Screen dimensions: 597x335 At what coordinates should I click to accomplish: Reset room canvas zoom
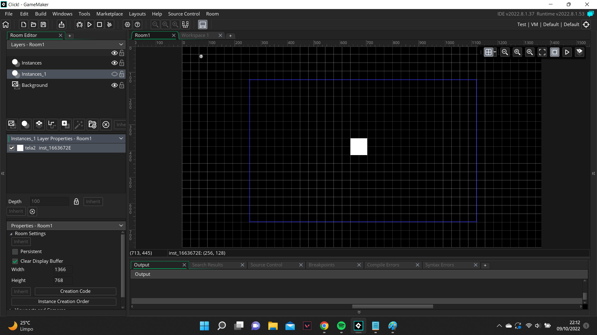pyautogui.click(x=517, y=52)
